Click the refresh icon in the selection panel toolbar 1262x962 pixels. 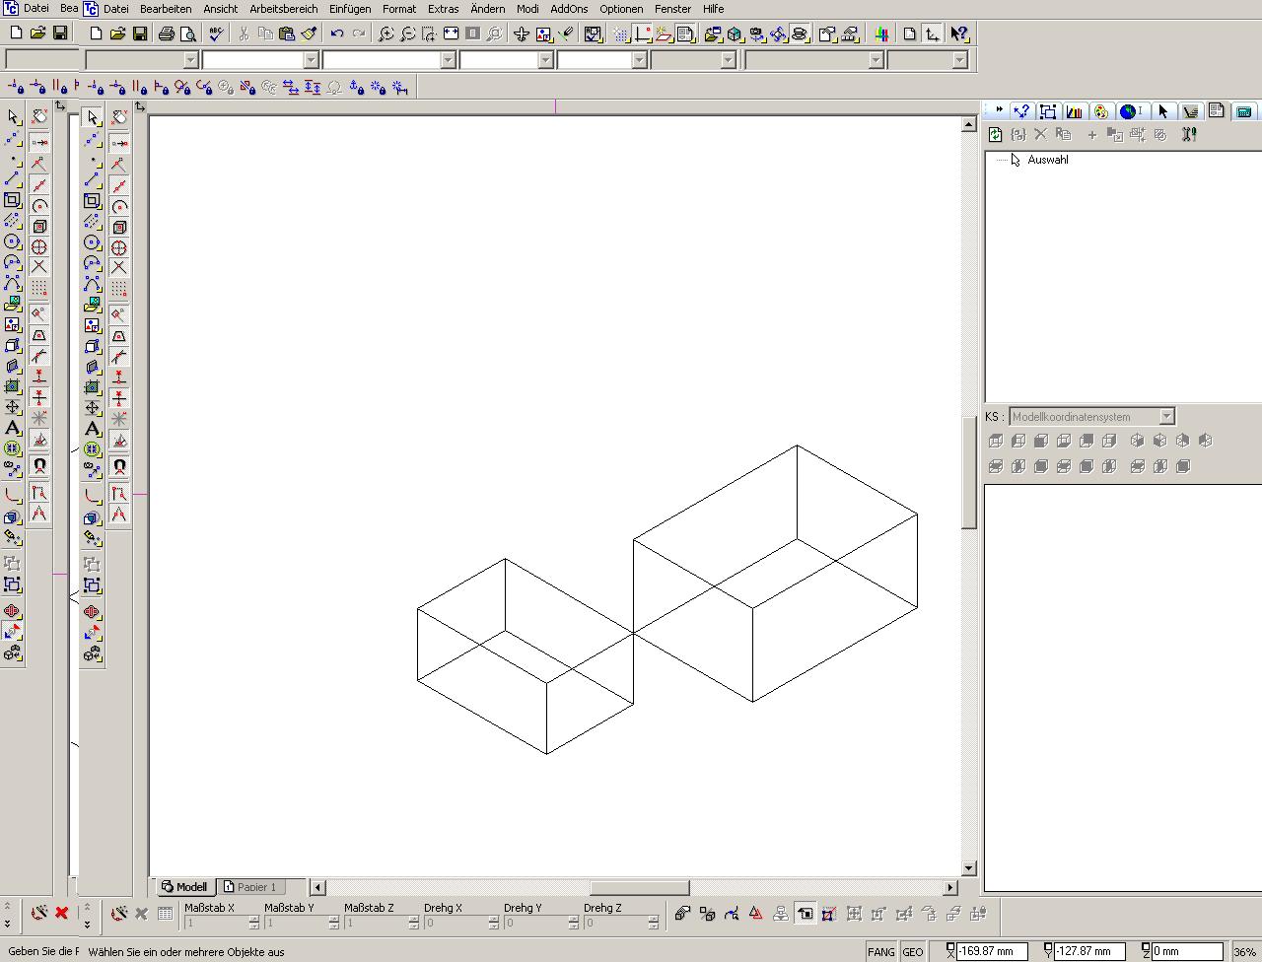[996, 134]
